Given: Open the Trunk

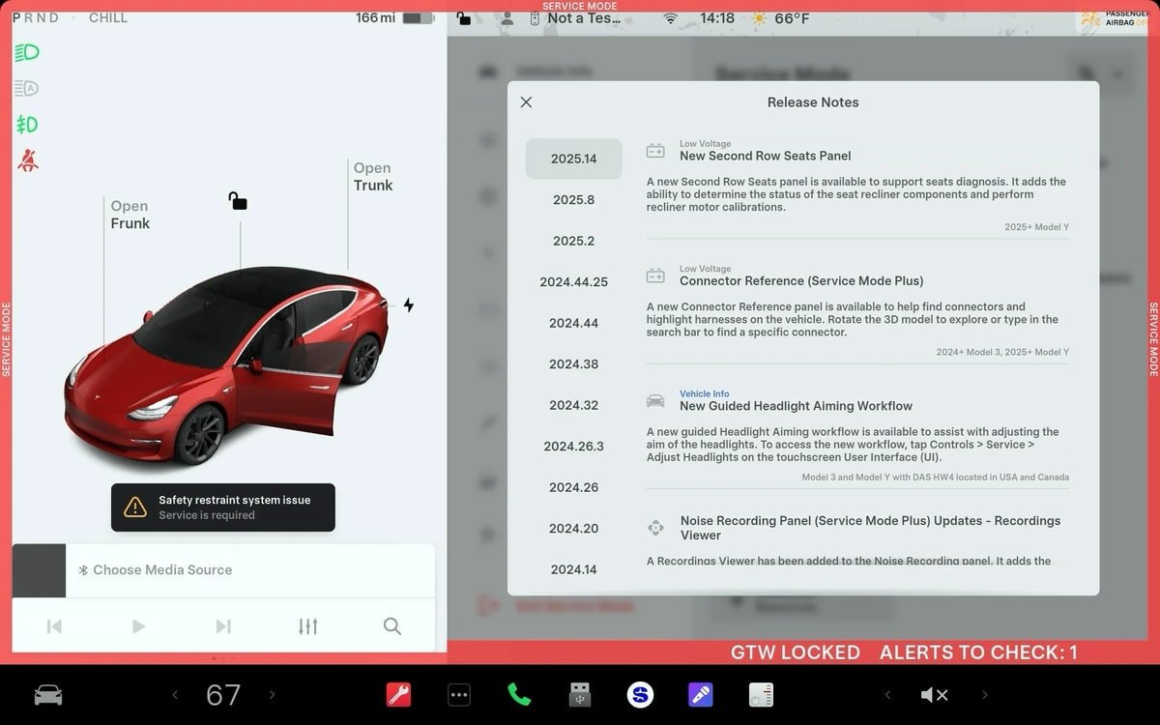Looking at the screenshot, I should 373,177.
